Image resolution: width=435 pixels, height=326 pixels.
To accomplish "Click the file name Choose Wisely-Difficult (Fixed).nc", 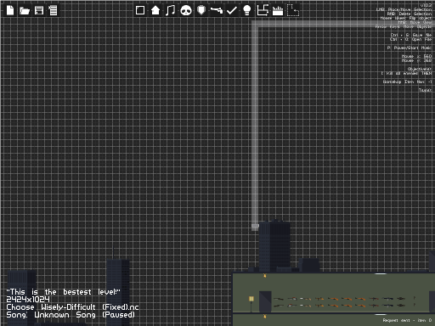I will pos(72,307).
